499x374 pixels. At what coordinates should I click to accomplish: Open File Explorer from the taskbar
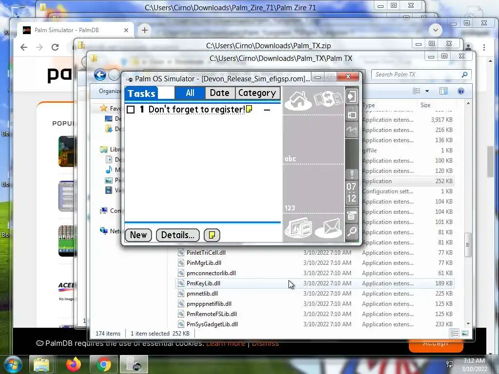coord(41,364)
